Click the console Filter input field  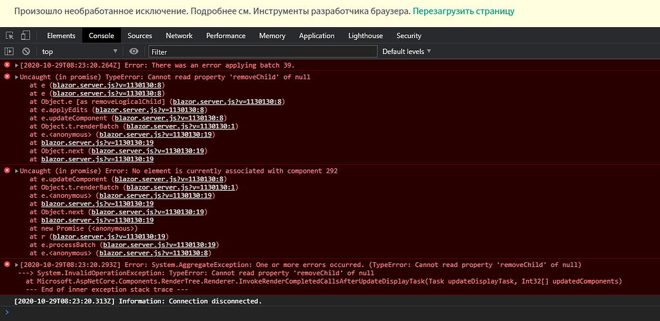pyautogui.click(x=263, y=52)
